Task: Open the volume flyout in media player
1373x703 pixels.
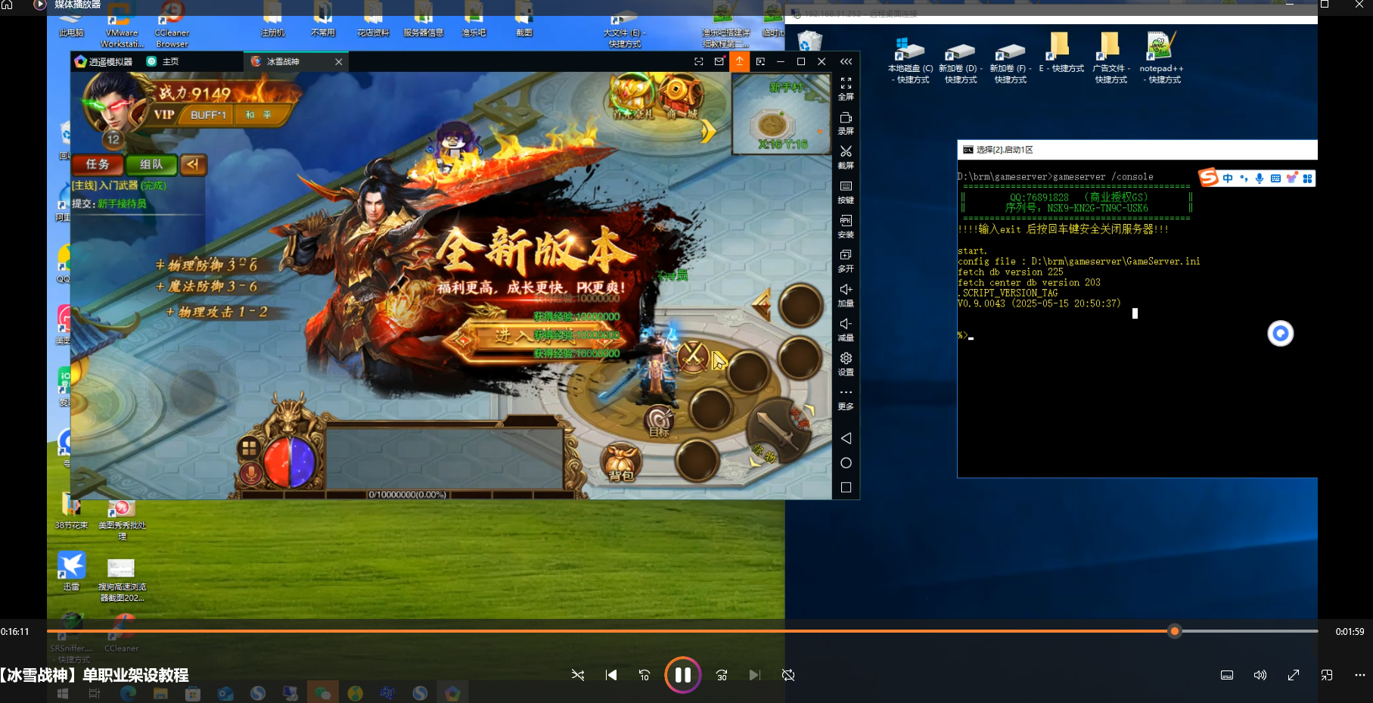Action: click(1260, 675)
